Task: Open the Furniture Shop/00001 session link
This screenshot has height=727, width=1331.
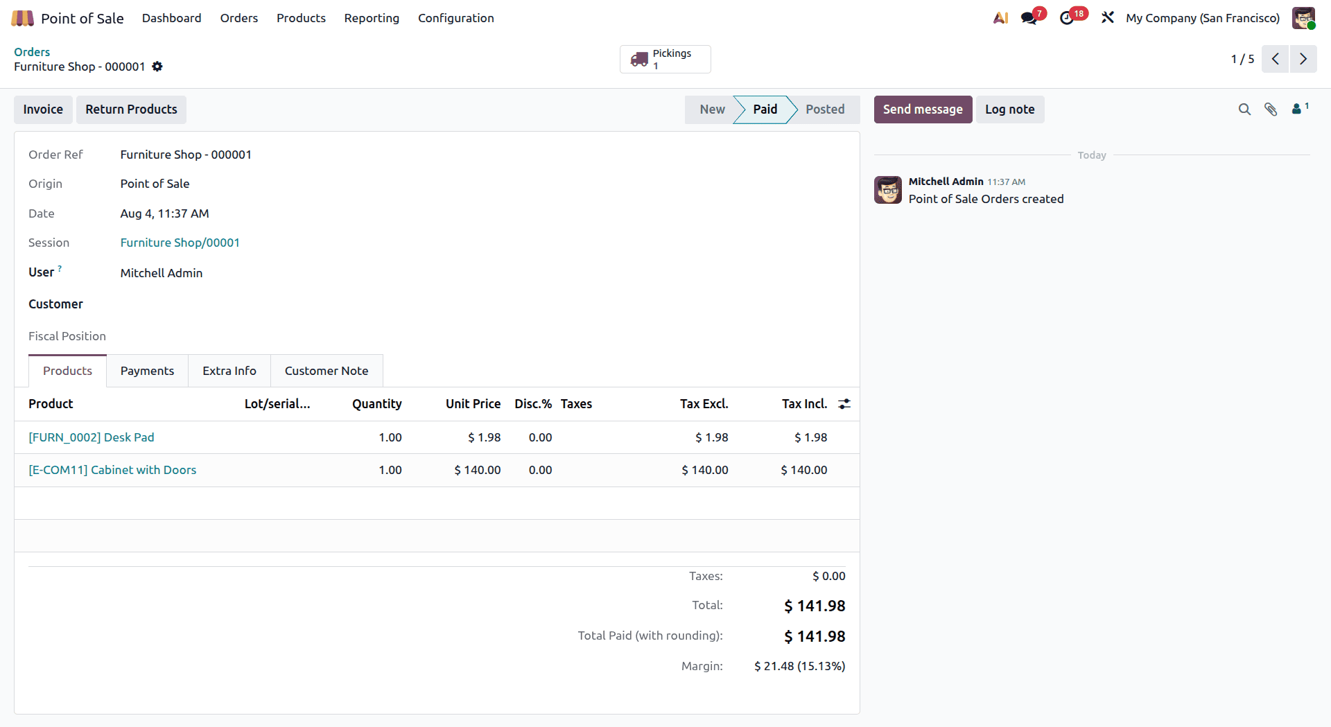Action: click(180, 243)
